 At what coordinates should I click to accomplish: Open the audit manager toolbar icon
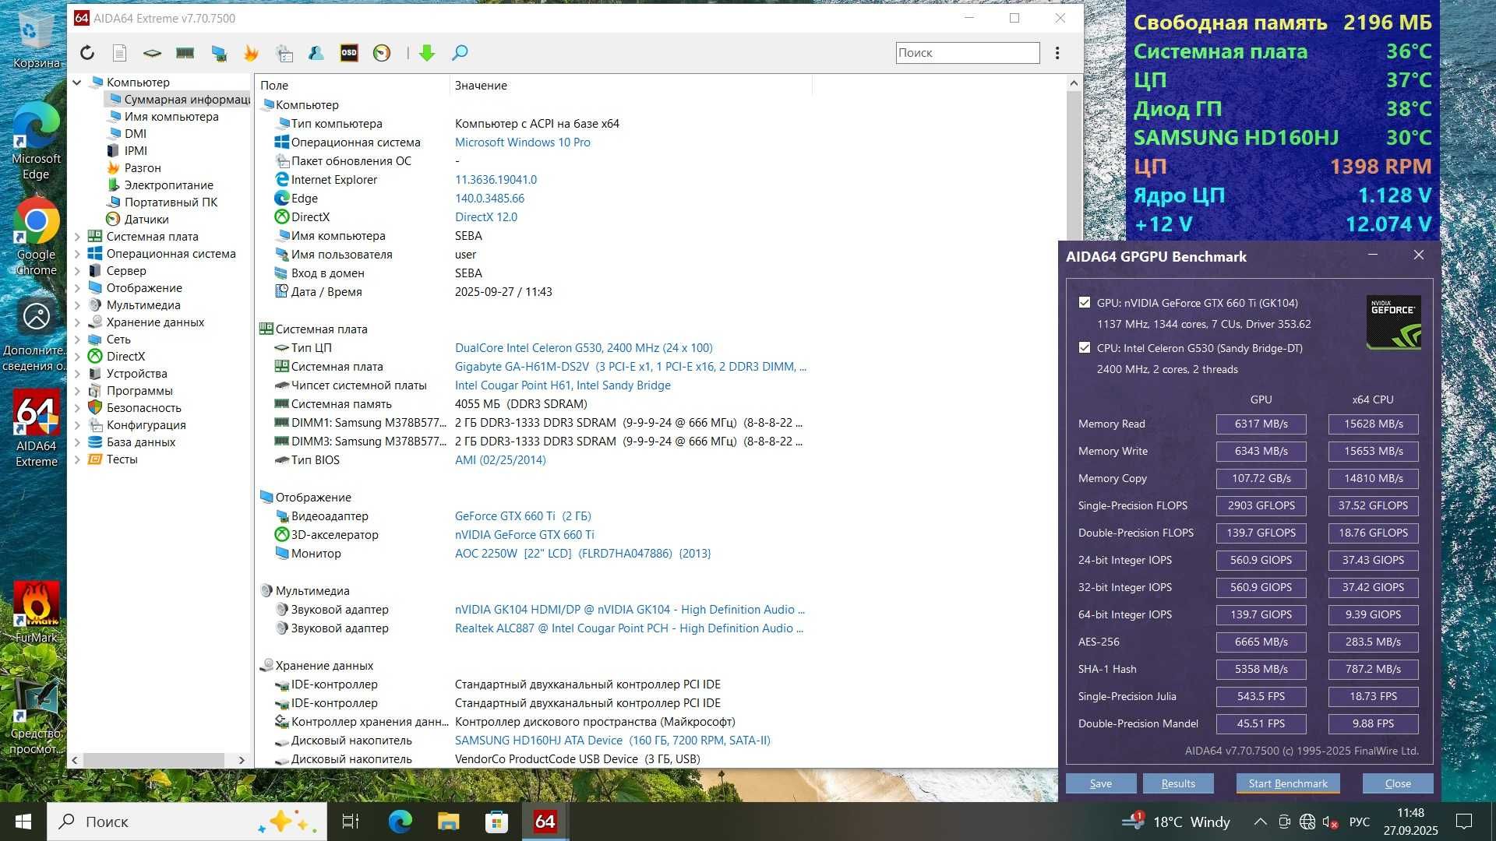click(284, 53)
